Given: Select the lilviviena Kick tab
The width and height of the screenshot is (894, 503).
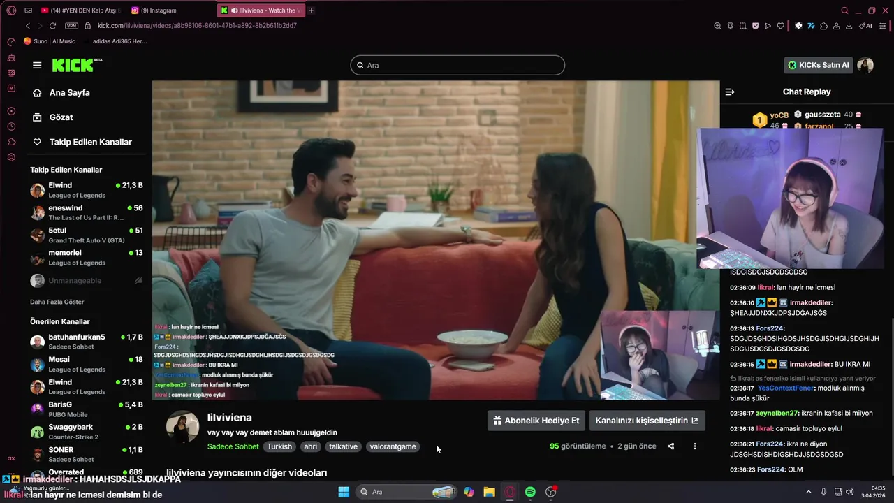Looking at the screenshot, I should (261, 10).
